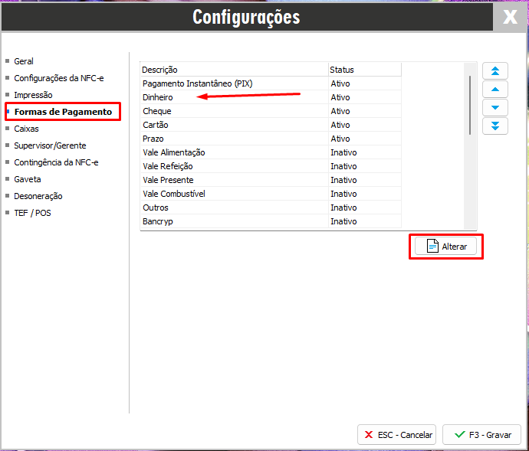Click the Alterar button
Screen dimensions: 529x451
coord(446,247)
